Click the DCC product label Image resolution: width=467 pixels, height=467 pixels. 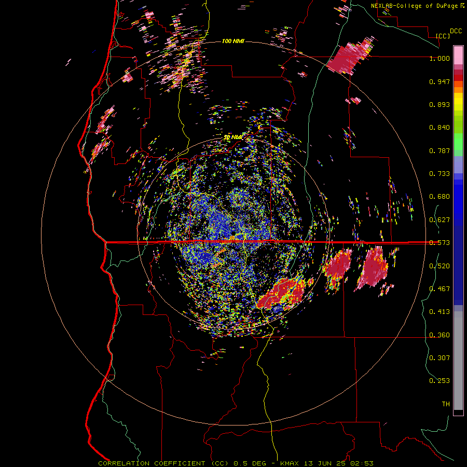coord(456,31)
